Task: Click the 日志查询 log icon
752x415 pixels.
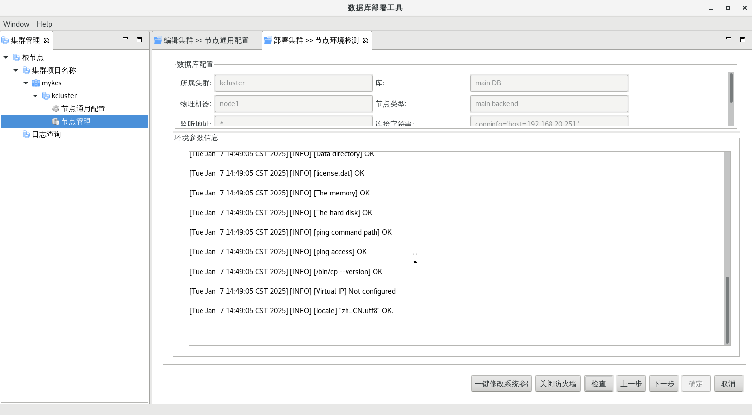Action: coord(26,134)
